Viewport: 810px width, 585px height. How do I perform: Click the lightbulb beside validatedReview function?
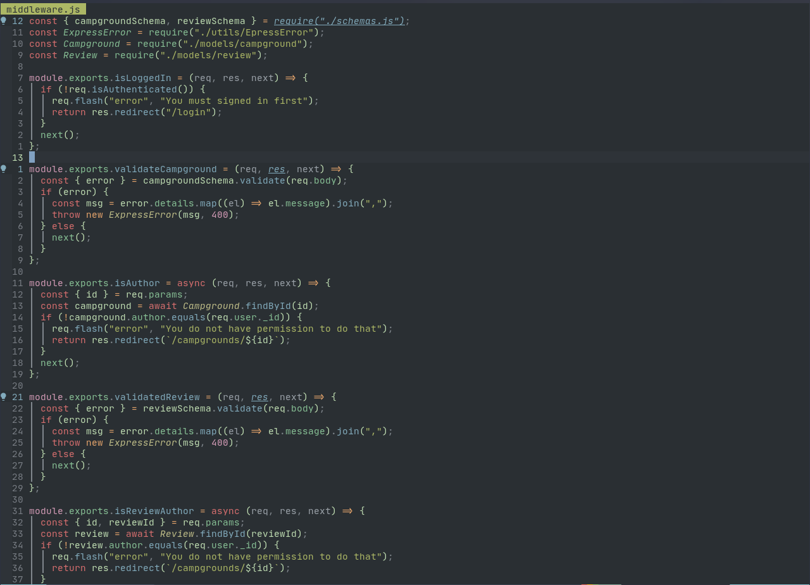point(3,397)
